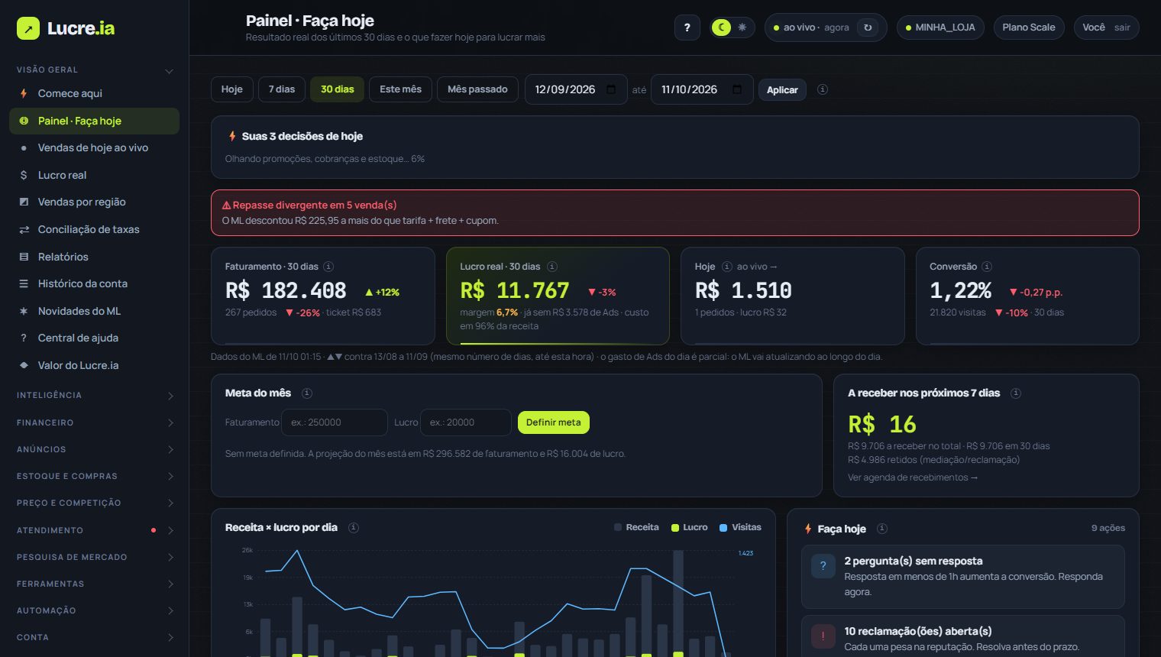Screen dimensions: 1161x657
Task: Click the Lucro goal input field
Action: [466, 422]
